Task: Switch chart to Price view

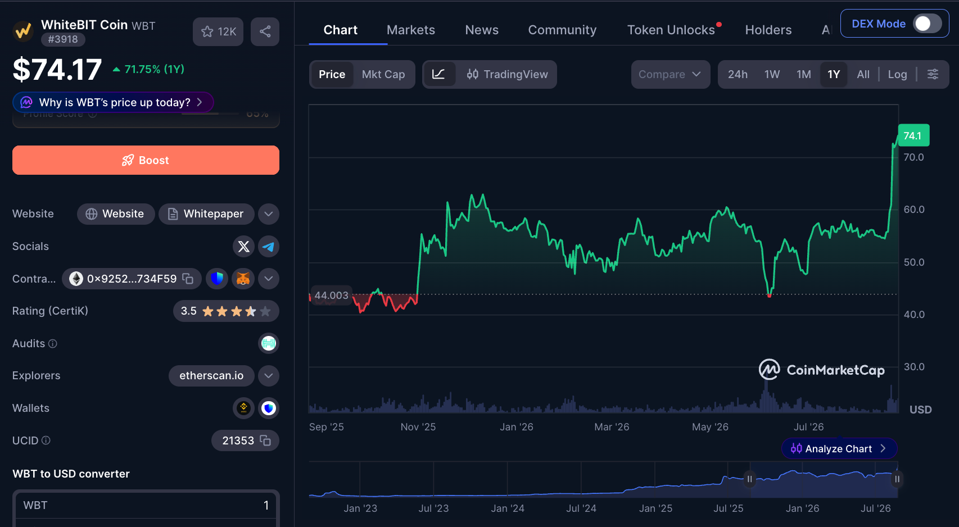Action: [x=332, y=74]
